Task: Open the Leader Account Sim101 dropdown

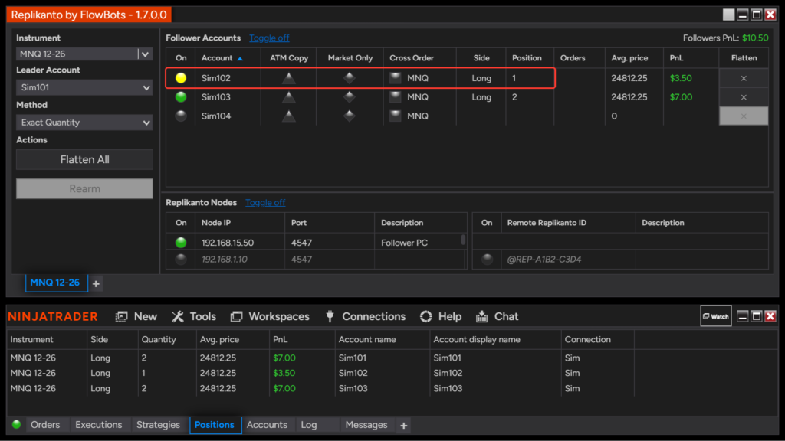Action: pyautogui.click(x=84, y=87)
